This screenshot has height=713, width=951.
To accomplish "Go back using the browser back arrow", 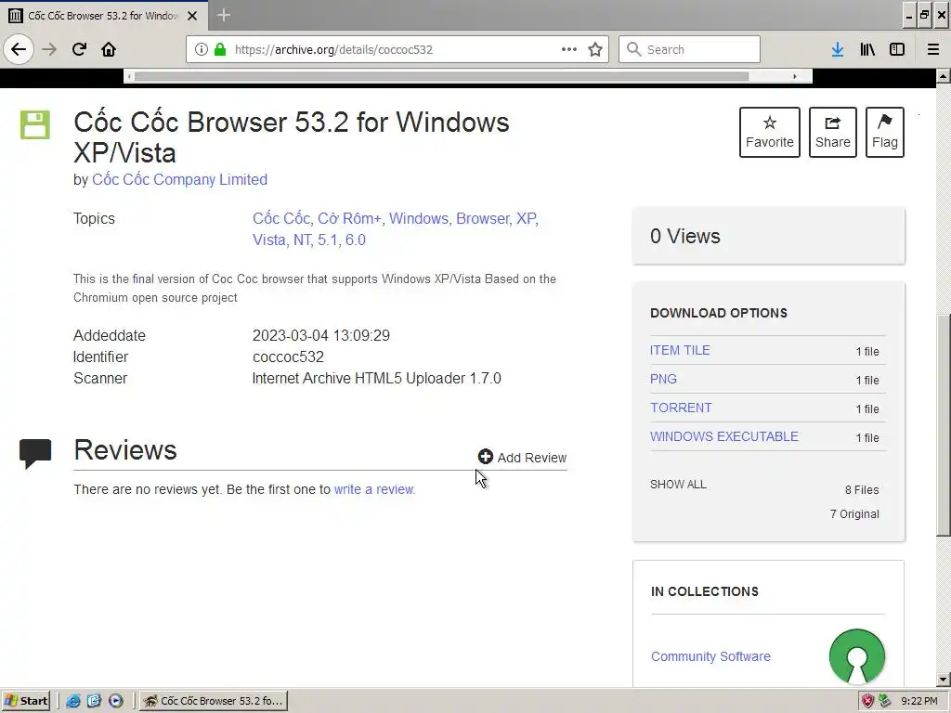I will click(19, 49).
